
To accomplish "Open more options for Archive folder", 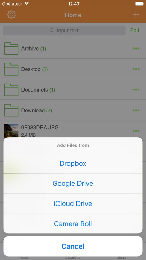I will [136, 49].
